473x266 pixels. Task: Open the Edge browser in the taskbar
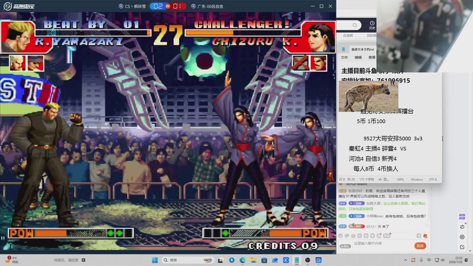pos(242,260)
